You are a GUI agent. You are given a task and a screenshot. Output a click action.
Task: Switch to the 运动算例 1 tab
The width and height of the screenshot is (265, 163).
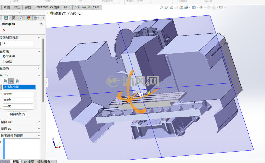coord(45,161)
